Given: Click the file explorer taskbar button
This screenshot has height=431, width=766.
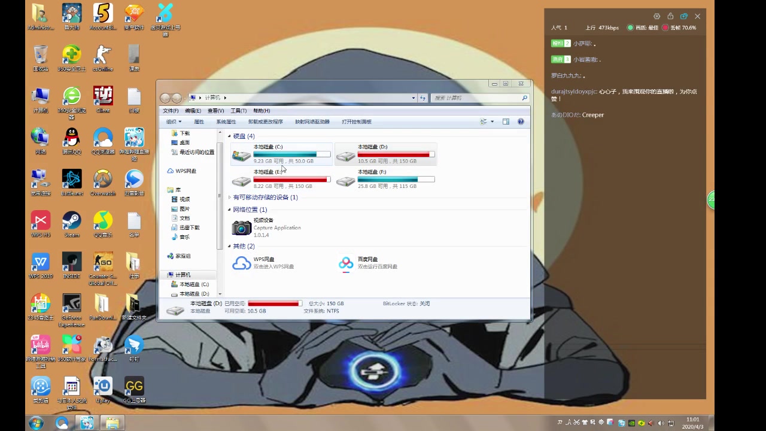Looking at the screenshot, I should pos(112,423).
